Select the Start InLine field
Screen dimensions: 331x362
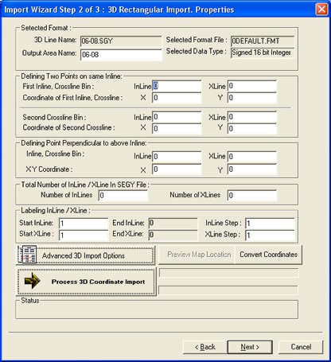coord(84,224)
